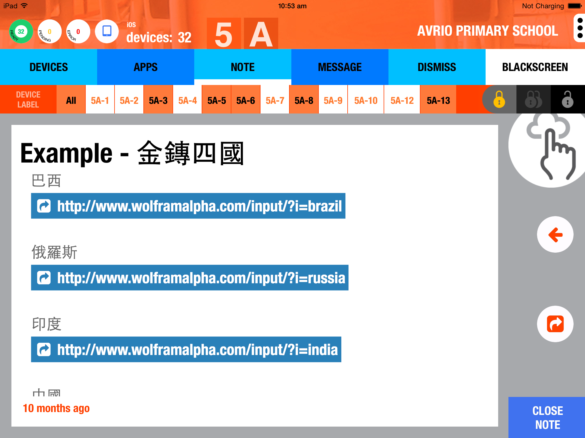
Task: Tap the orange back arrow button
Action: (x=555, y=234)
